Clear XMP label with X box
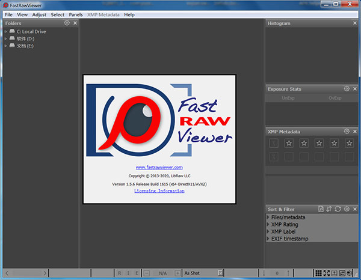361x280 pixels. tap(274, 157)
